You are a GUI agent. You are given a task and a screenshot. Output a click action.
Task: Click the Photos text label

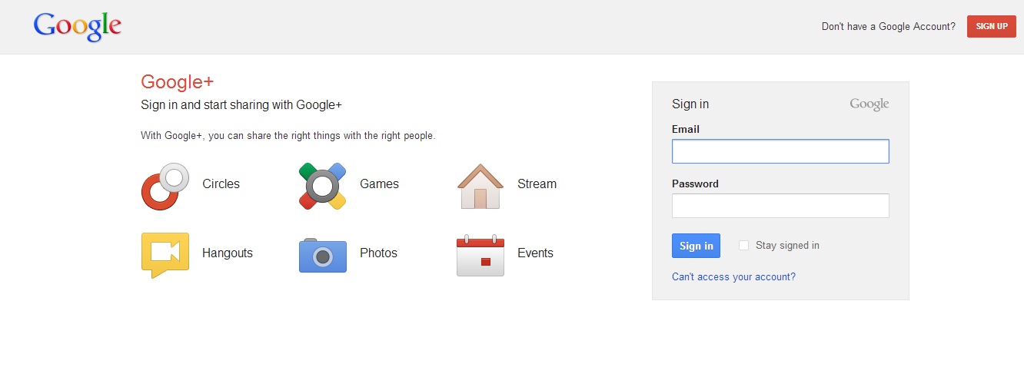(378, 253)
